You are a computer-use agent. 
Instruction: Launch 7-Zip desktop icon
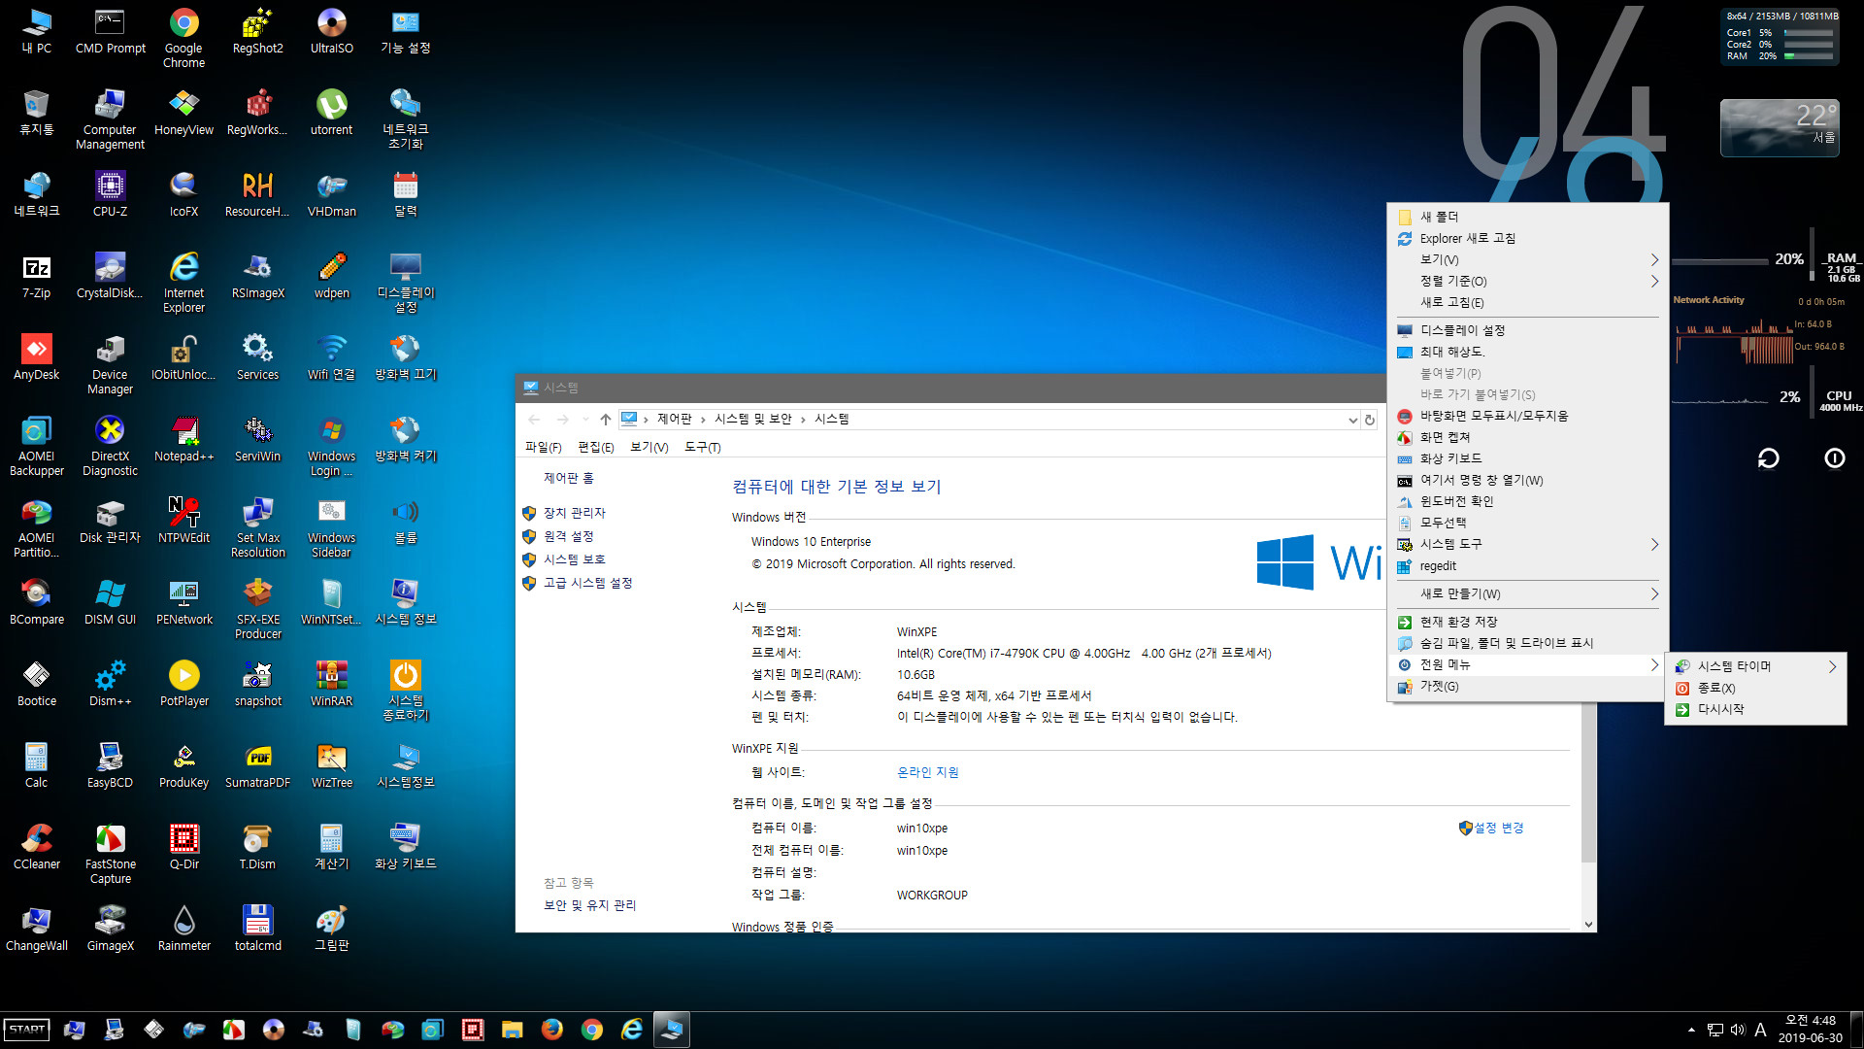(x=36, y=276)
